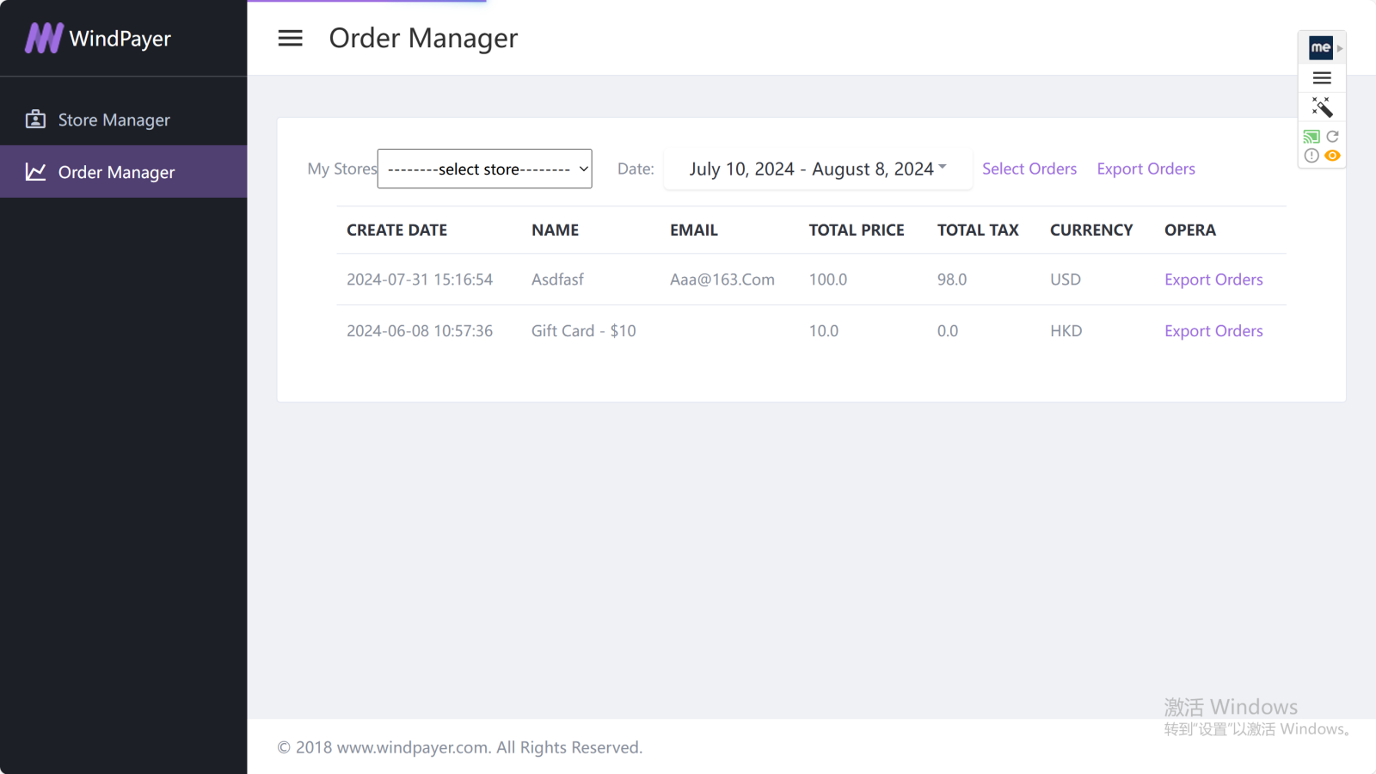The image size is (1376, 774).
Task: Click the magic wand tool icon
Action: pos(1322,107)
